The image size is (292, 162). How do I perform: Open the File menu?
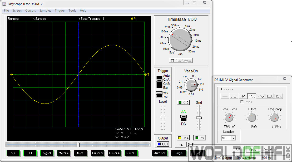click(x=6, y=11)
